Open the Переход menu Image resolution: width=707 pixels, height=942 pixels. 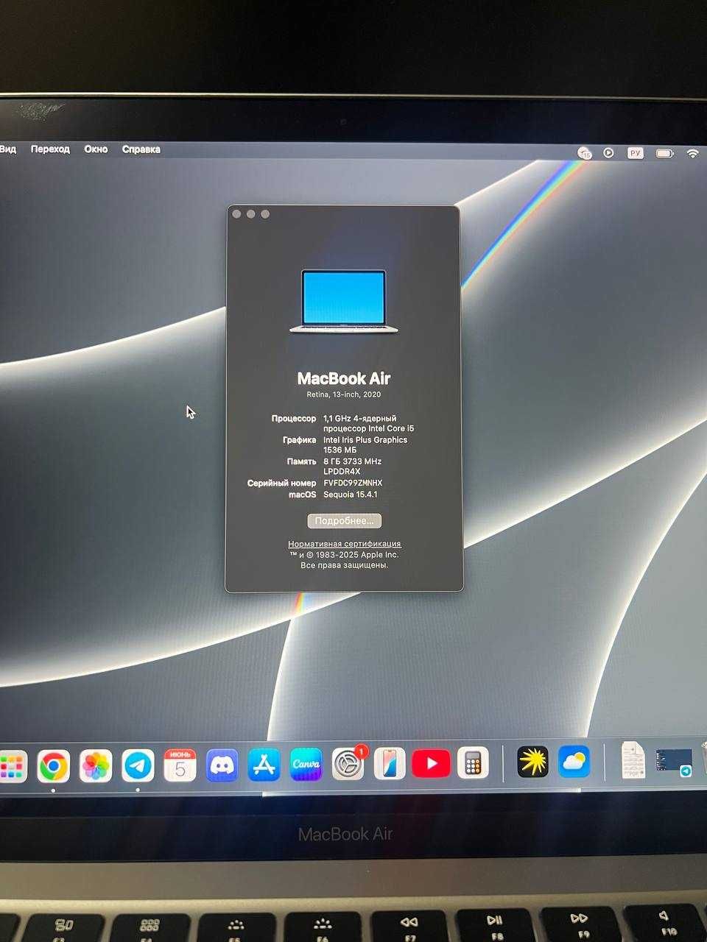(x=50, y=149)
